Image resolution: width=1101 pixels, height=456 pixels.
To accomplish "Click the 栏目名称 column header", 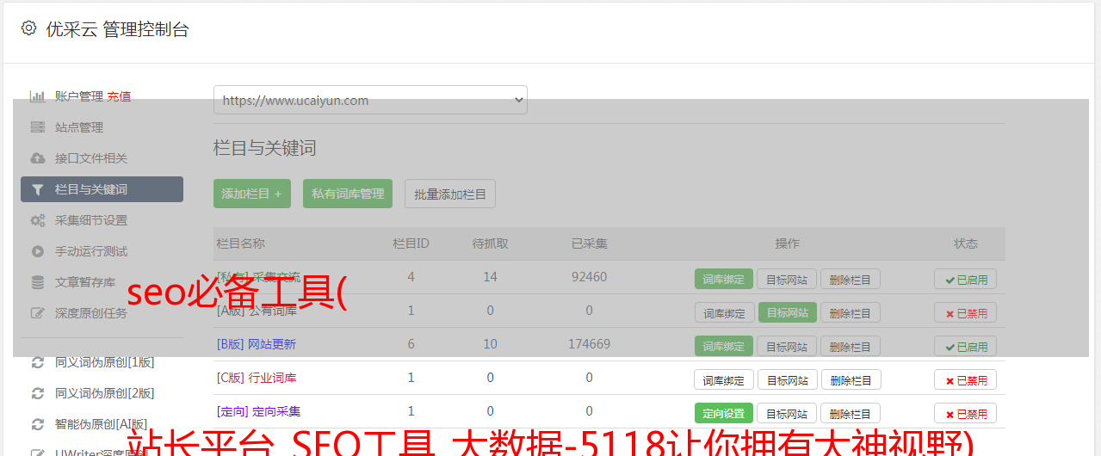I will point(241,243).
